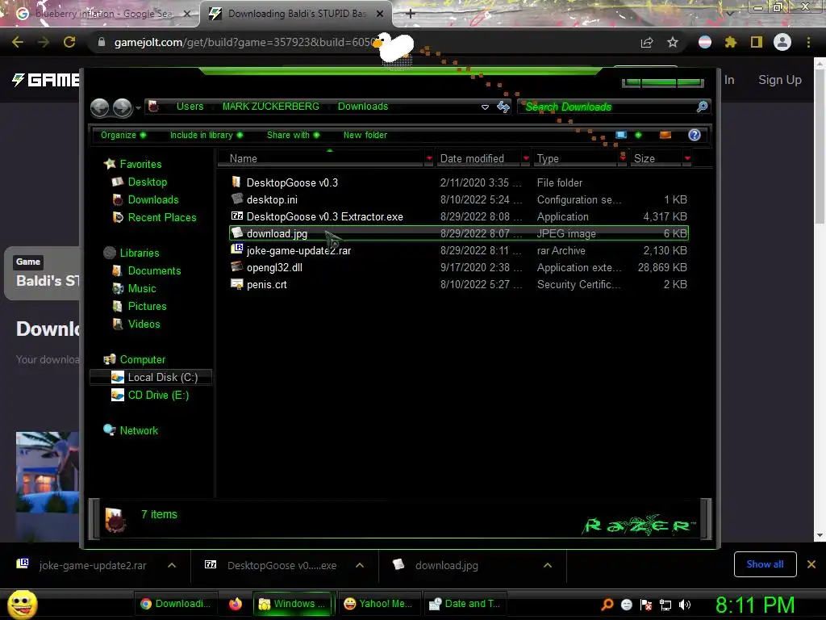Open the network tray icon

coord(665,605)
